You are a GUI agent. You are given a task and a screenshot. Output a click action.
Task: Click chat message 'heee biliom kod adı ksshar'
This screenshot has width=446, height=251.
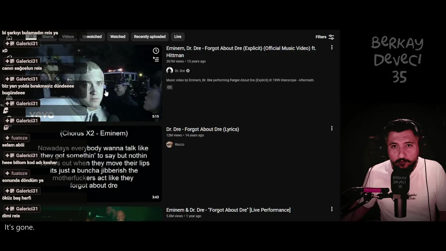click(x=30, y=162)
